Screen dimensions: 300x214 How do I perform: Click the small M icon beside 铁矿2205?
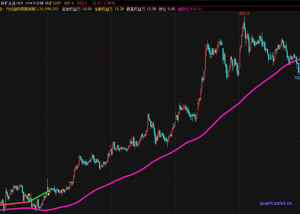coord(61,2)
